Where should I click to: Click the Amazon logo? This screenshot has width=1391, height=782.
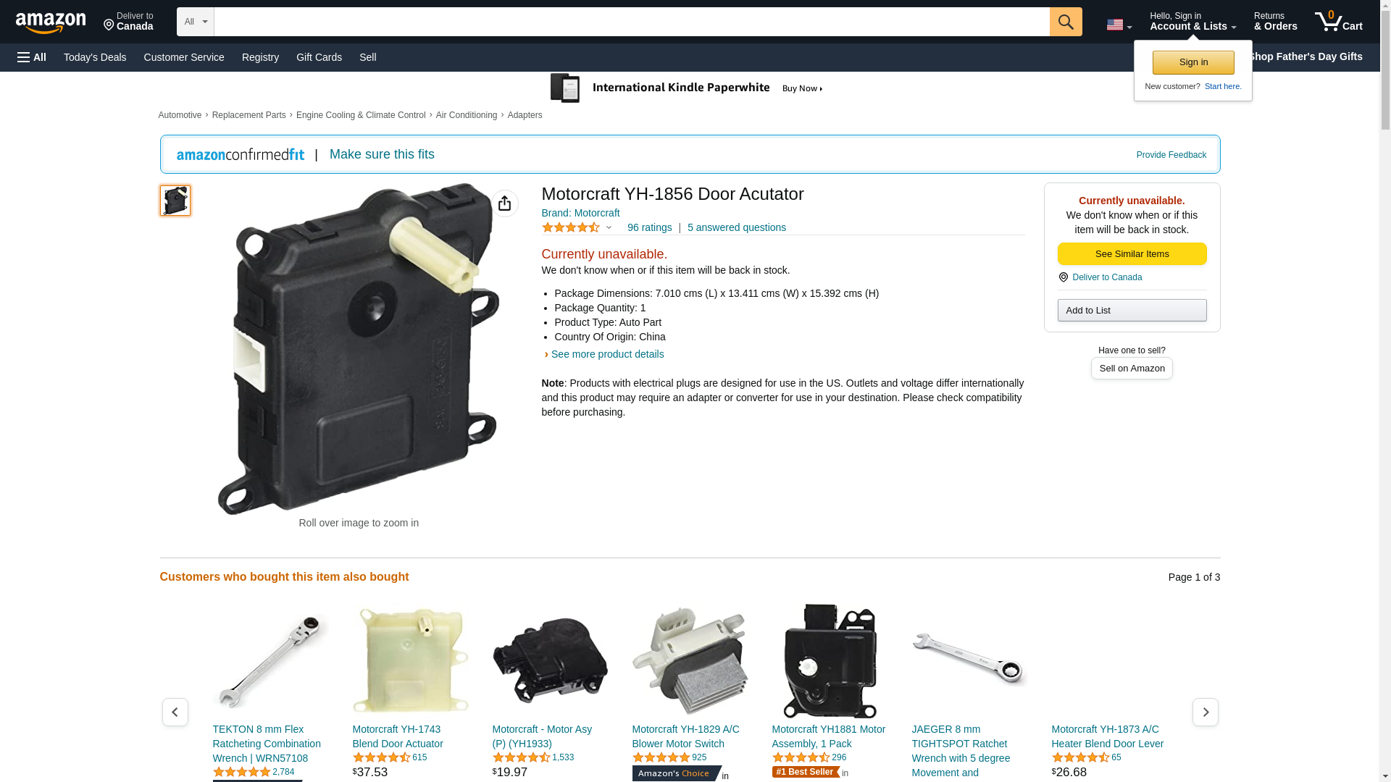click(51, 22)
